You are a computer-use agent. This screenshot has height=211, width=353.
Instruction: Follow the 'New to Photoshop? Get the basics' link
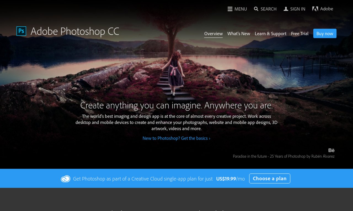[176, 138]
